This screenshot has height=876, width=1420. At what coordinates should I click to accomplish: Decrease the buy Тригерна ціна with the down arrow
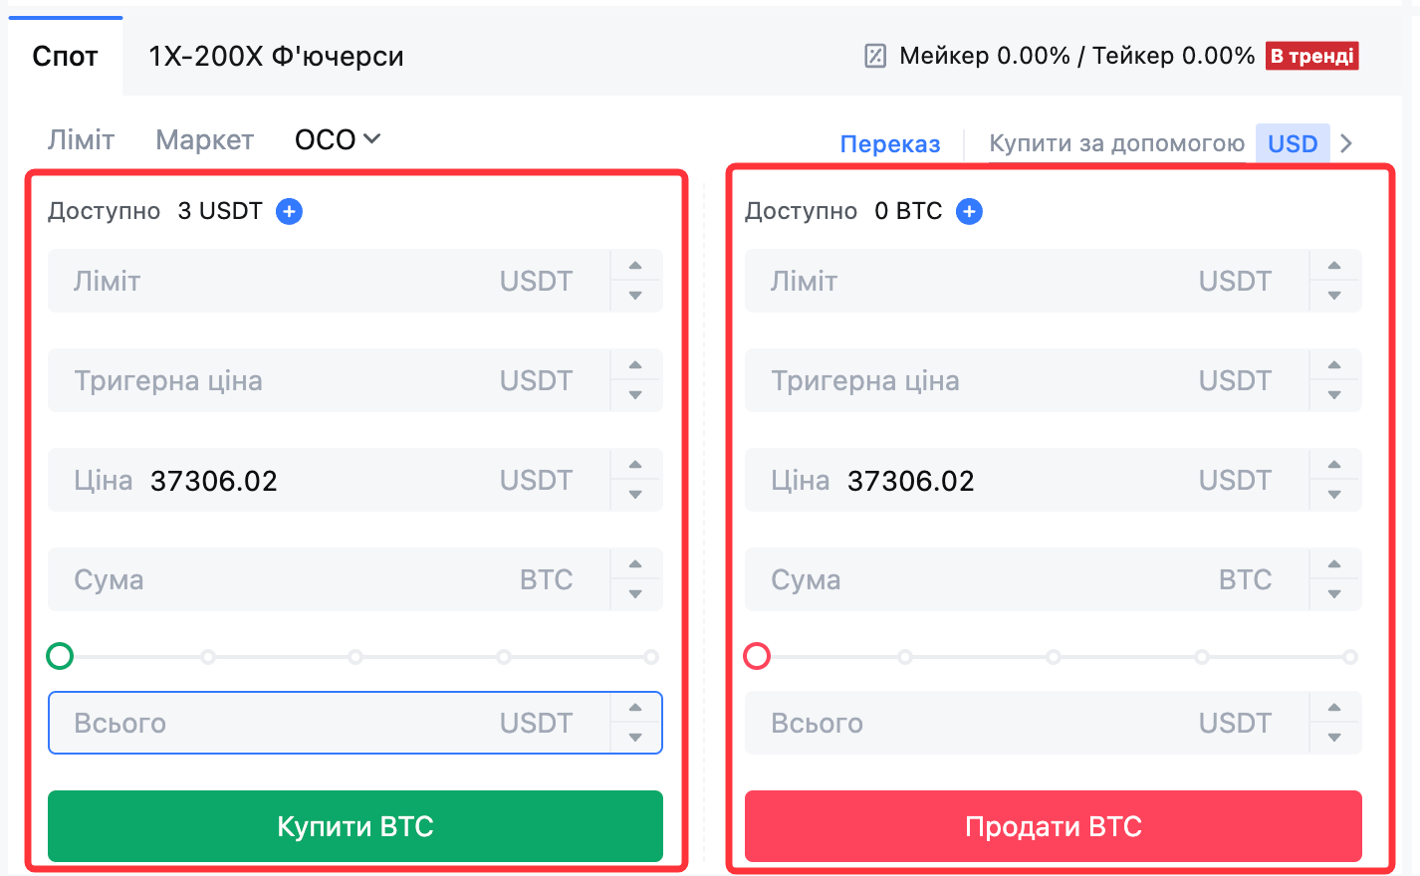click(635, 395)
